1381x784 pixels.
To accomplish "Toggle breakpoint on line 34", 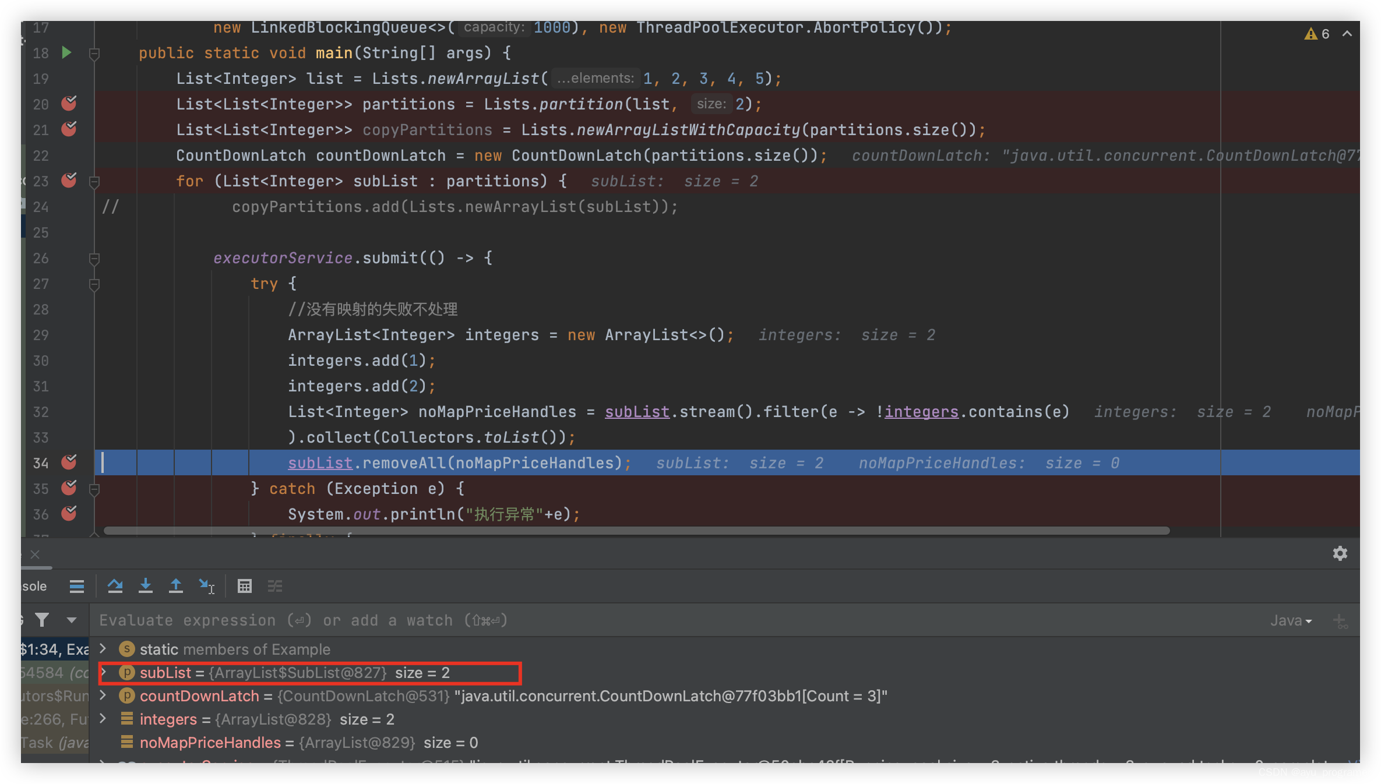I will click(x=69, y=462).
